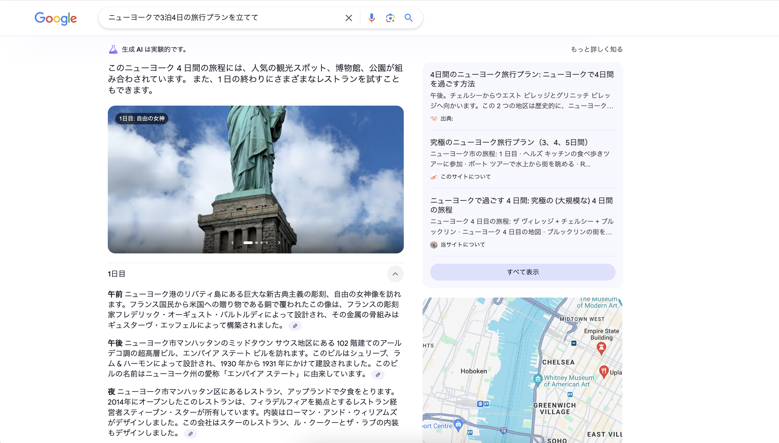Clear the search query with the X icon
The image size is (779, 443).
(348, 18)
